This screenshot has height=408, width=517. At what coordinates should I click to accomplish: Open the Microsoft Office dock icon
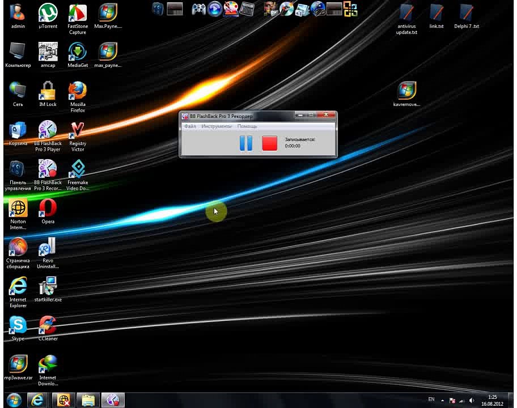350,9
